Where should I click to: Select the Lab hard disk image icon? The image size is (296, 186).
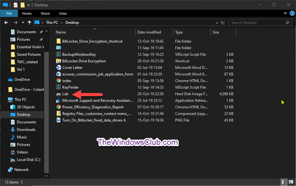pyautogui.click(x=59, y=94)
